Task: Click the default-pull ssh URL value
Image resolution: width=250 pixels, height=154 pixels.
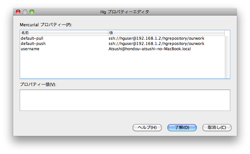Action: tap(156, 38)
